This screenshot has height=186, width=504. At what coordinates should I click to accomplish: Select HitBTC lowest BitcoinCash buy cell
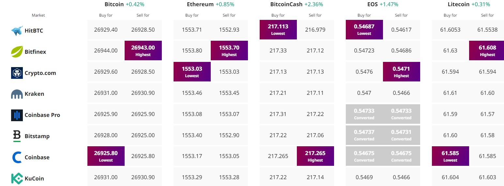[x=278, y=30]
